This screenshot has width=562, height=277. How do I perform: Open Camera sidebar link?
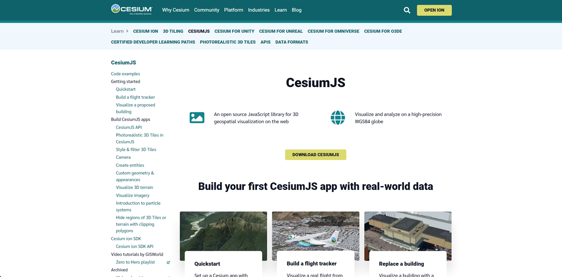point(123,157)
